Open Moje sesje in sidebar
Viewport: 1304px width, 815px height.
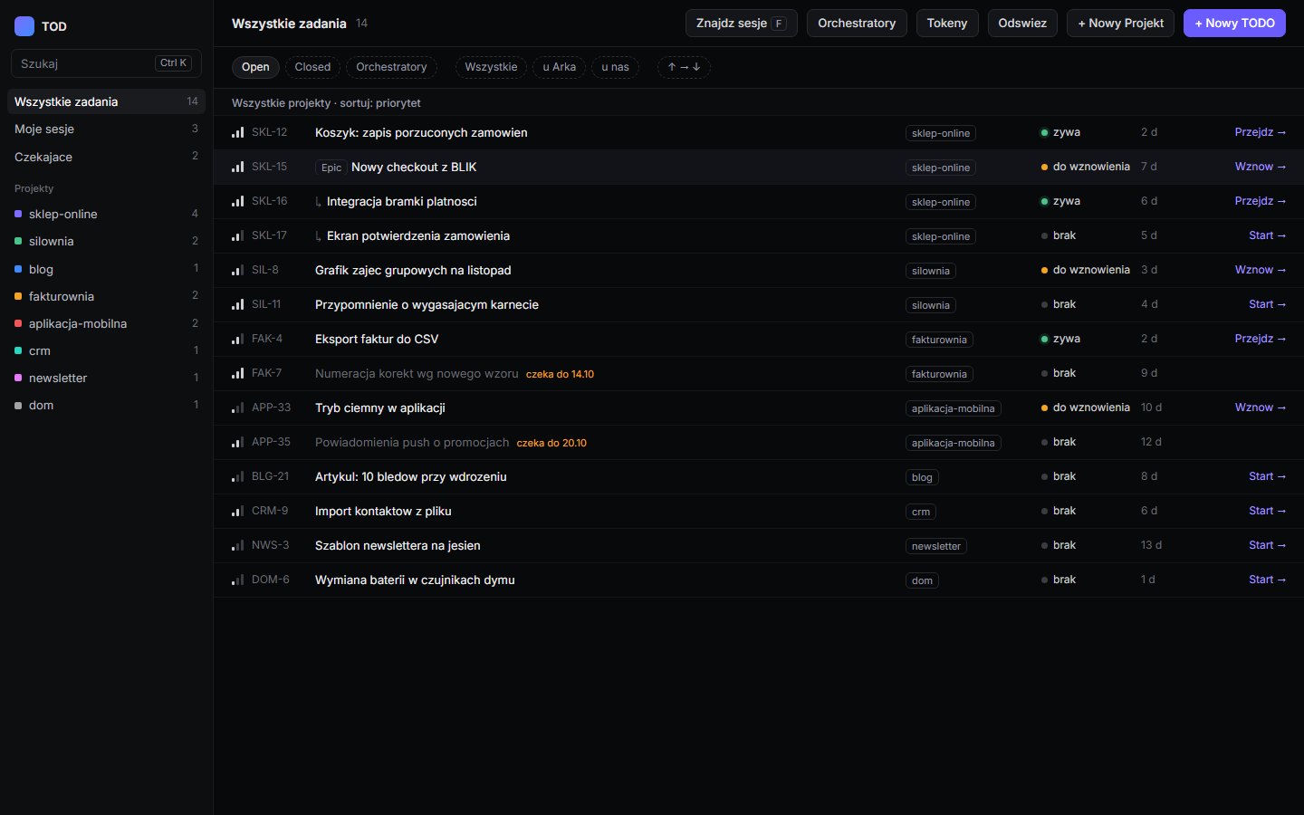pyautogui.click(x=106, y=129)
